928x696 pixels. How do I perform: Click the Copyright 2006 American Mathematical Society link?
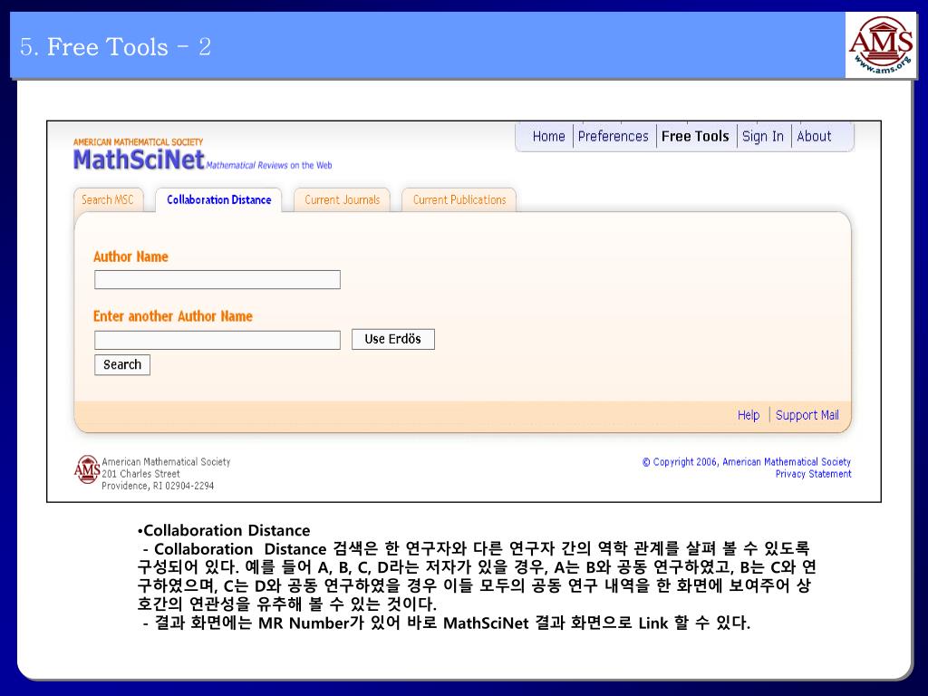(x=747, y=461)
